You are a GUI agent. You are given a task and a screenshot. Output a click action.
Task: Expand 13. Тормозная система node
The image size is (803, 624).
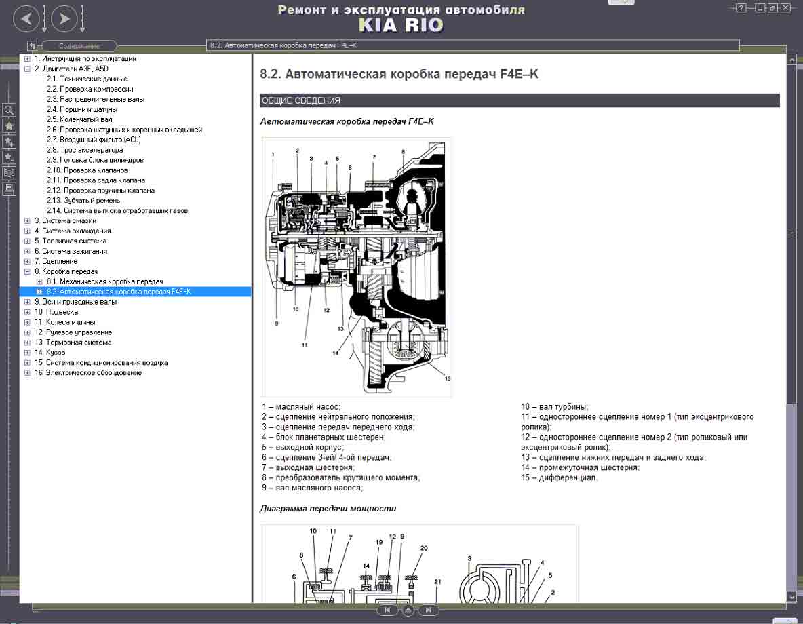tap(27, 343)
